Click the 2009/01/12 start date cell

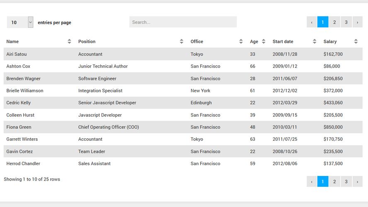(285, 66)
